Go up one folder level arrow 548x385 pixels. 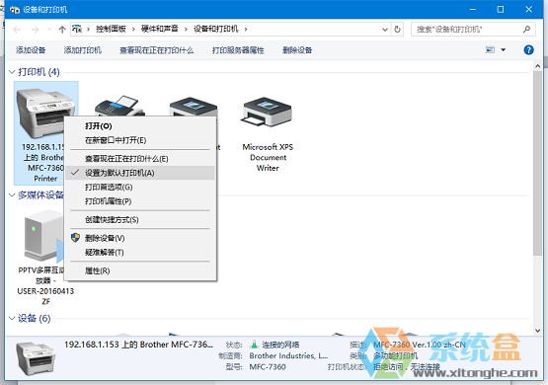[x=62, y=30]
